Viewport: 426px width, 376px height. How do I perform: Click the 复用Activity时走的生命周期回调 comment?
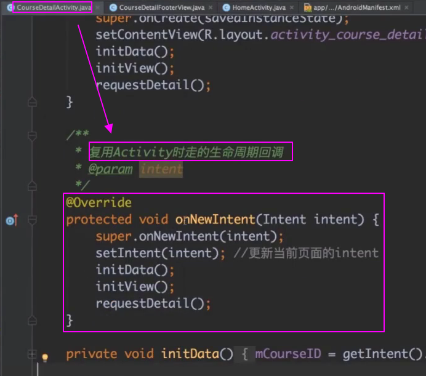click(187, 152)
